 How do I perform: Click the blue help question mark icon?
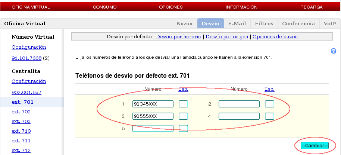point(334,51)
